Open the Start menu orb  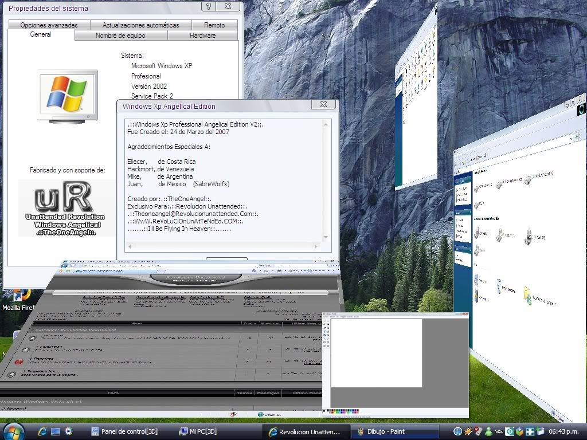(13, 431)
